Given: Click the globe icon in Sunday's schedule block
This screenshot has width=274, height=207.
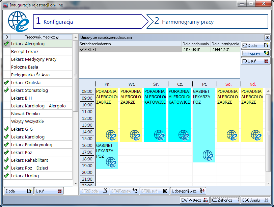Looking at the screenshot, I should click(x=256, y=135).
